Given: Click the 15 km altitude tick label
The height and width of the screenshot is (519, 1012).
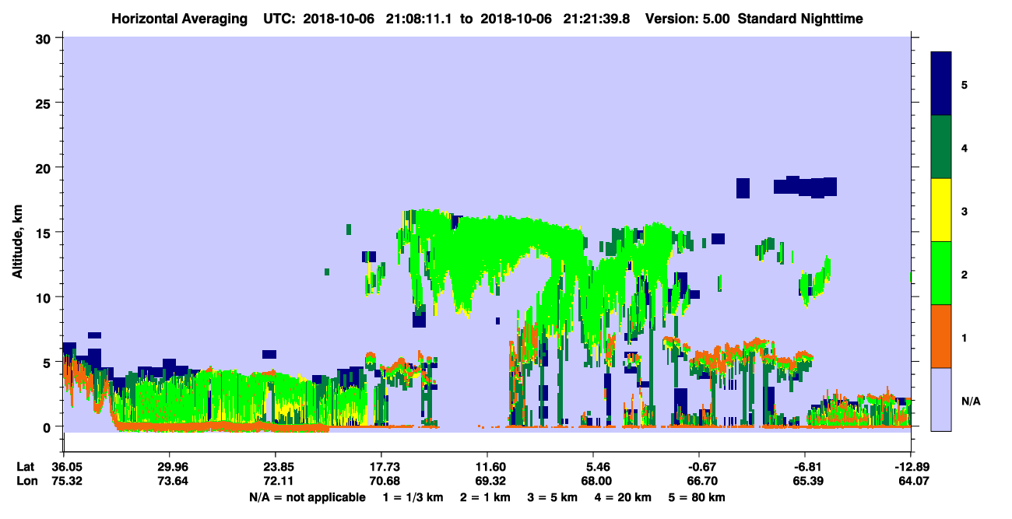Looking at the screenshot, I should [x=44, y=232].
